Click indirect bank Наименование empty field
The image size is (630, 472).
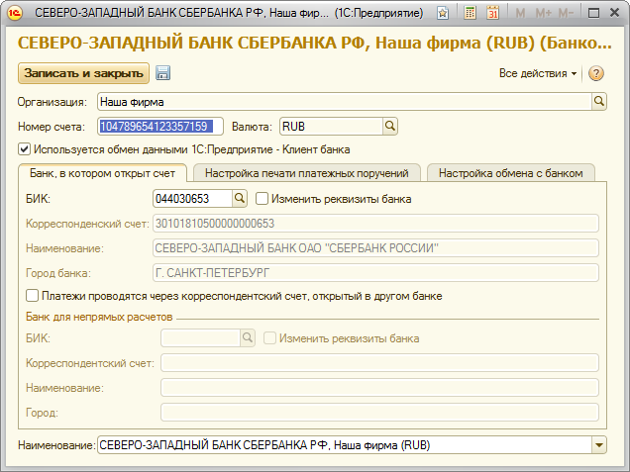click(379, 388)
